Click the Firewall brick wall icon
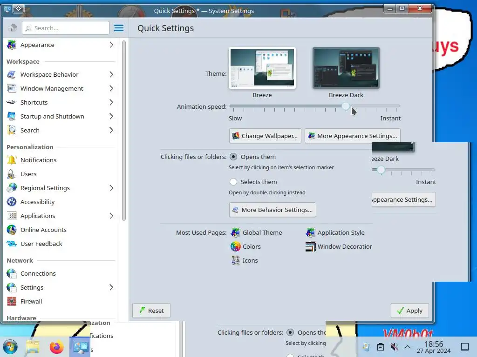The width and height of the screenshot is (477, 357). pyautogui.click(x=12, y=301)
